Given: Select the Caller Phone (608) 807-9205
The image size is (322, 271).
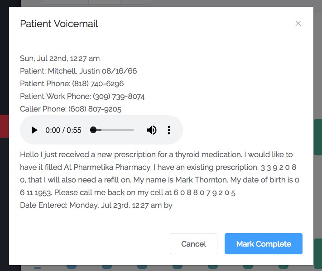Looking at the screenshot, I should point(95,109).
